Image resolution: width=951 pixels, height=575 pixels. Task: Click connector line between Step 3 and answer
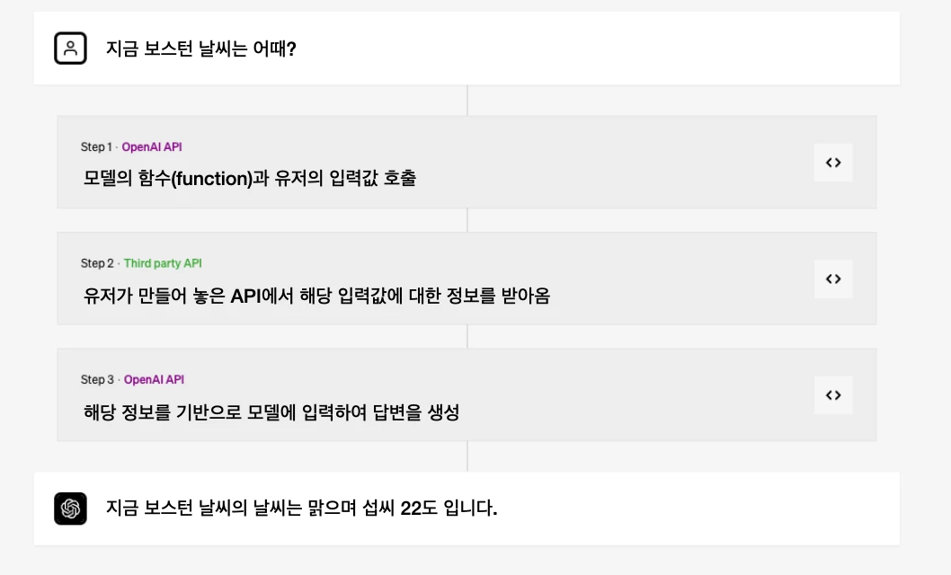coord(467,456)
